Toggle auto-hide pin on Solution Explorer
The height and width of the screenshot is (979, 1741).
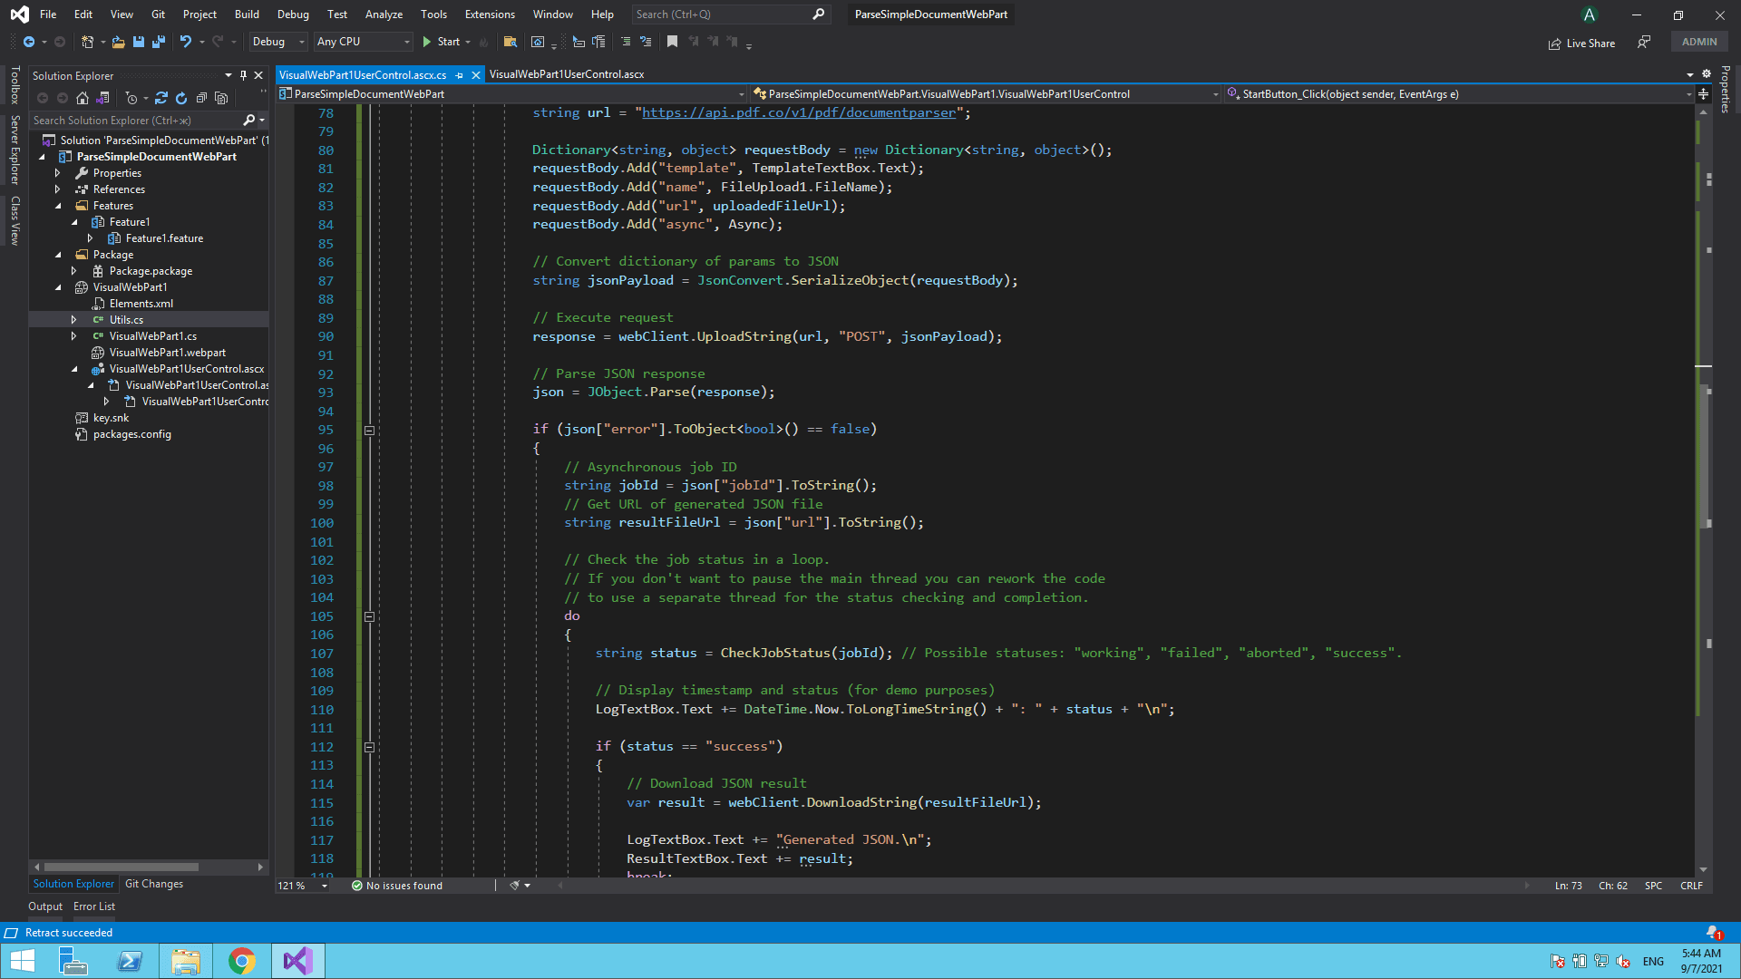[x=243, y=75]
